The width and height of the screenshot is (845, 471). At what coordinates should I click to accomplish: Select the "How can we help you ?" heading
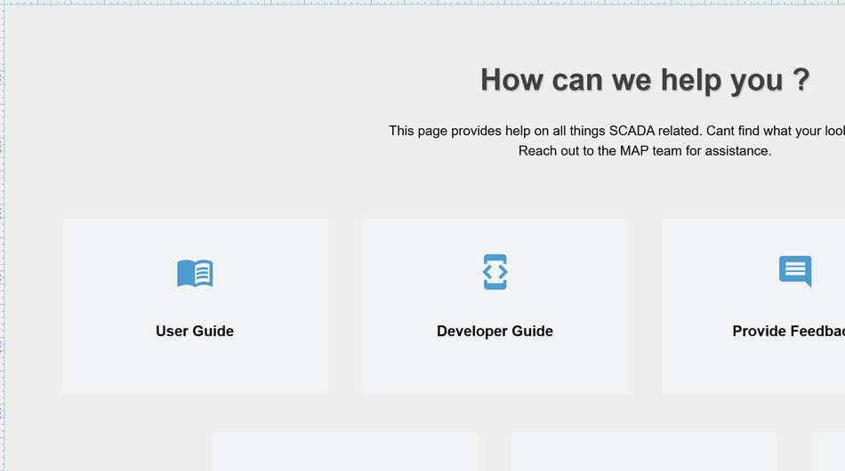click(x=645, y=80)
